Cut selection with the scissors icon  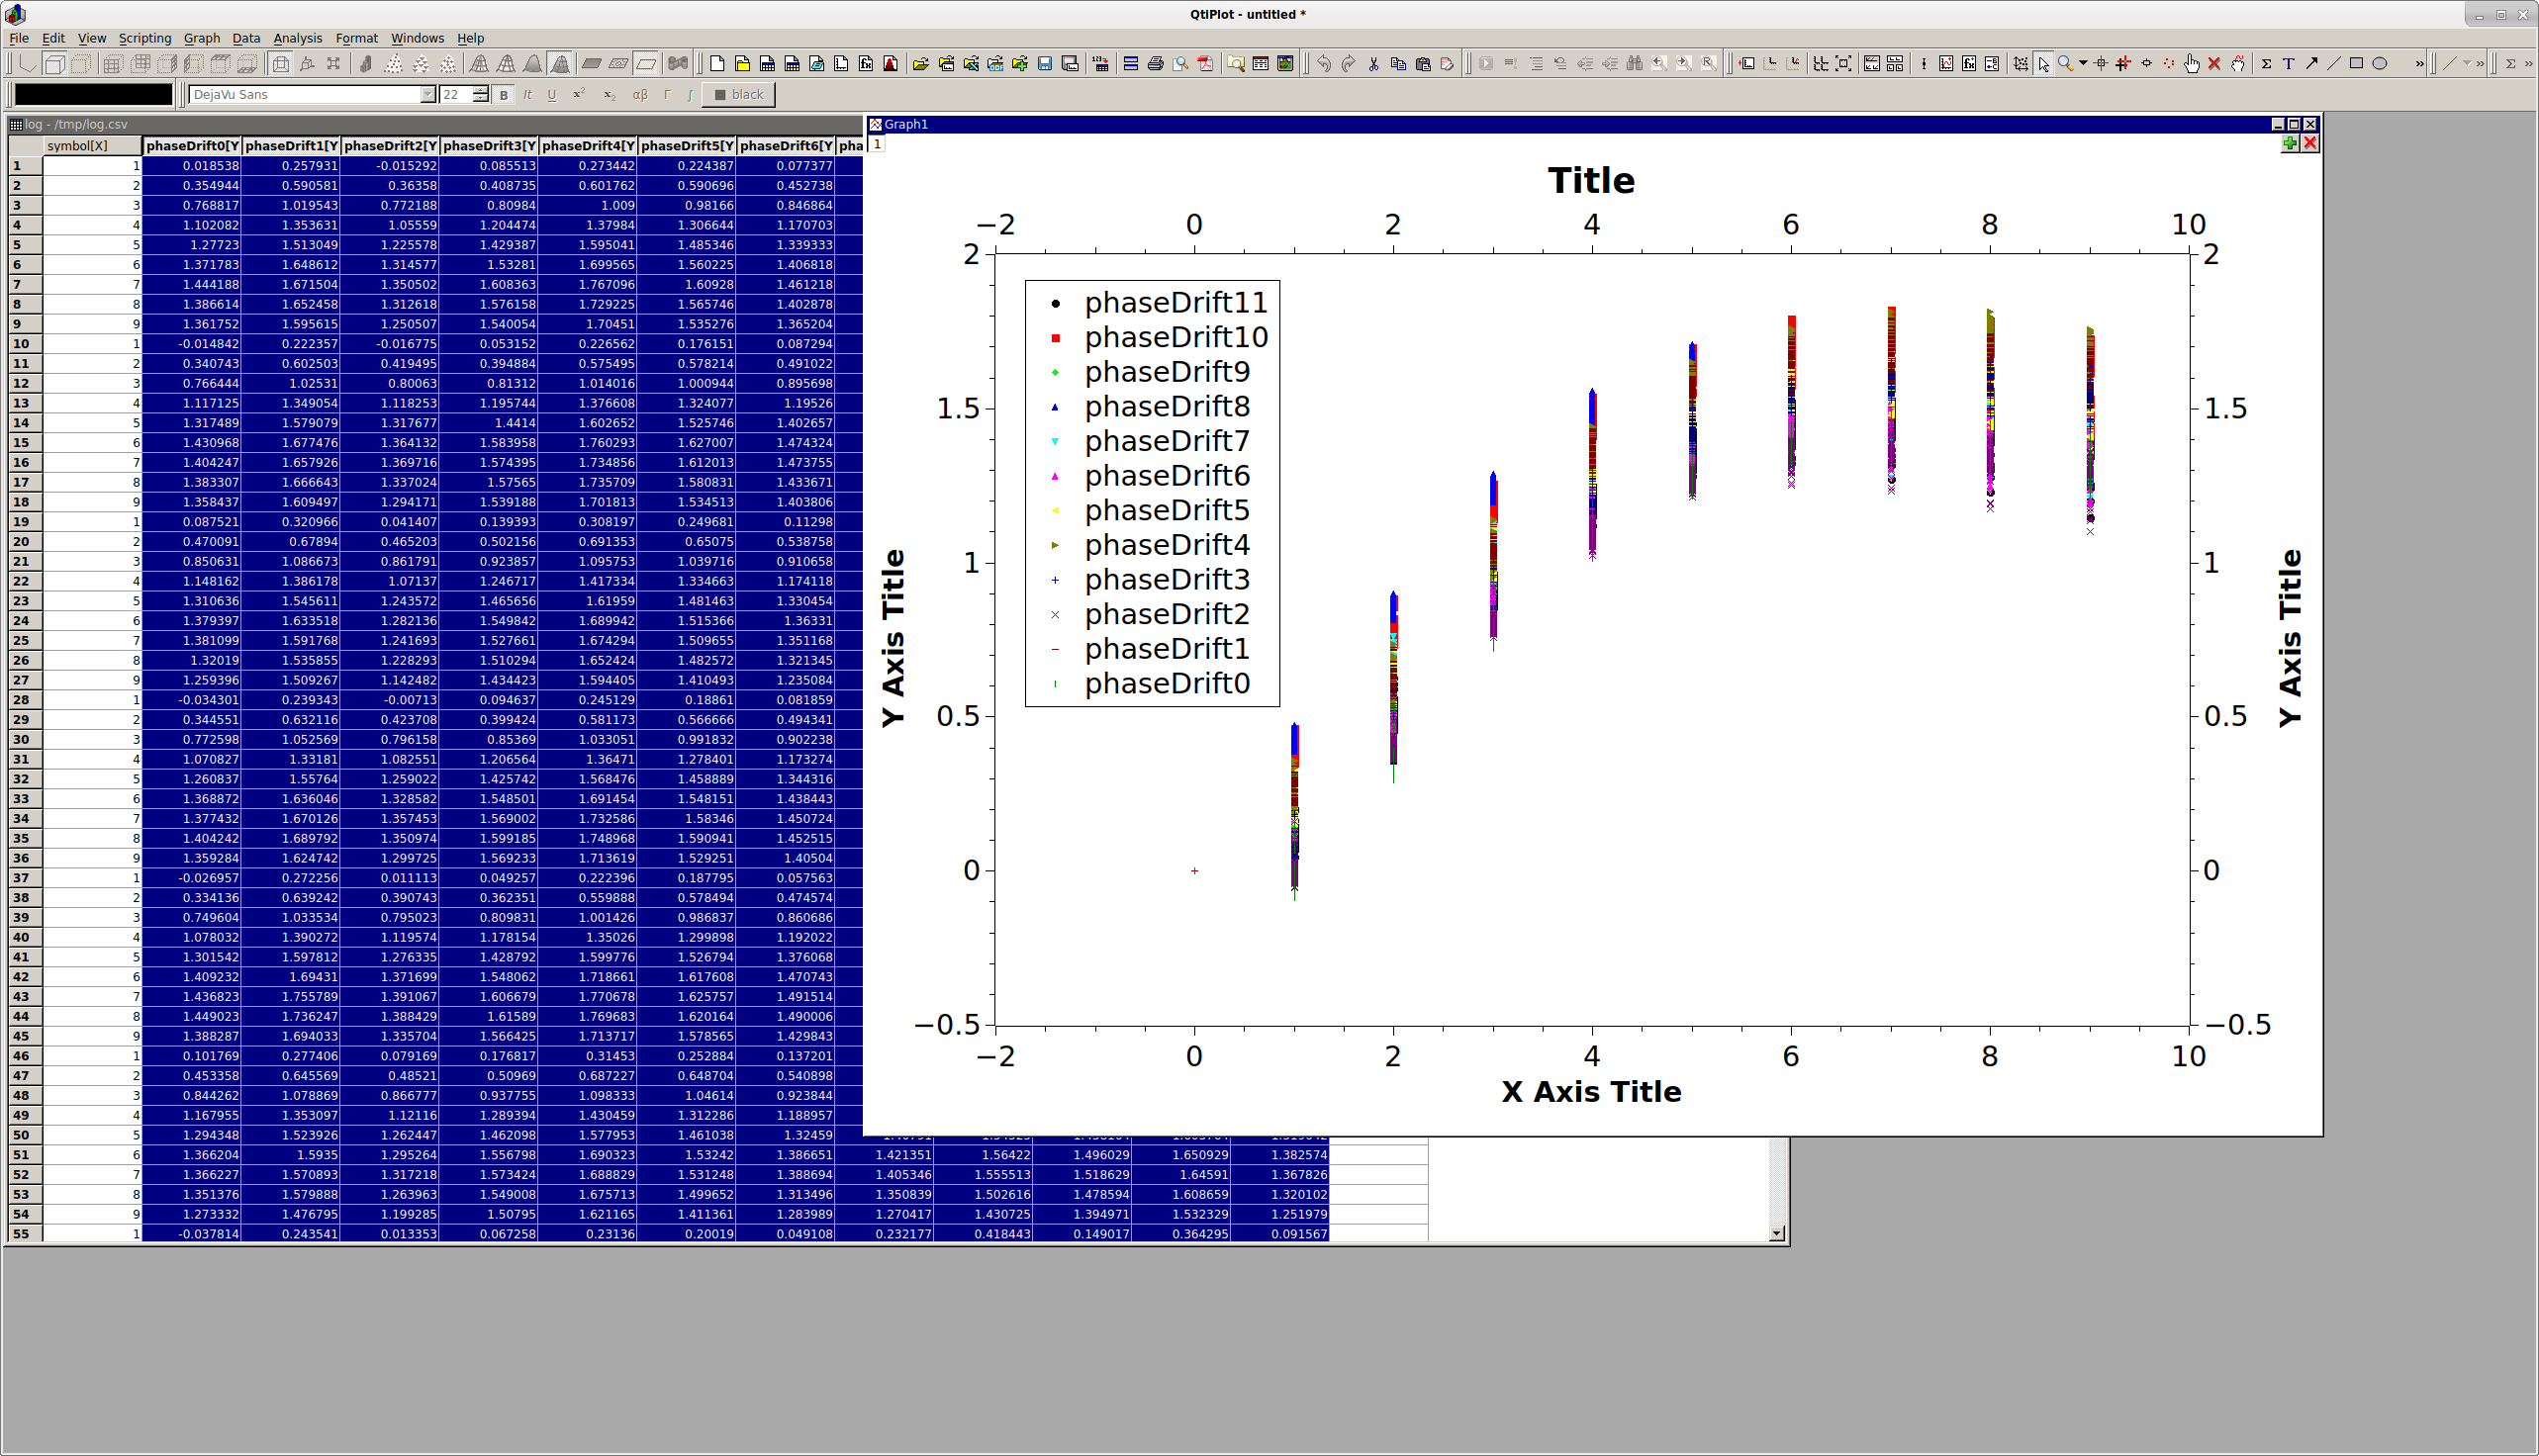pyautogui.click(x=1373, y=64)
